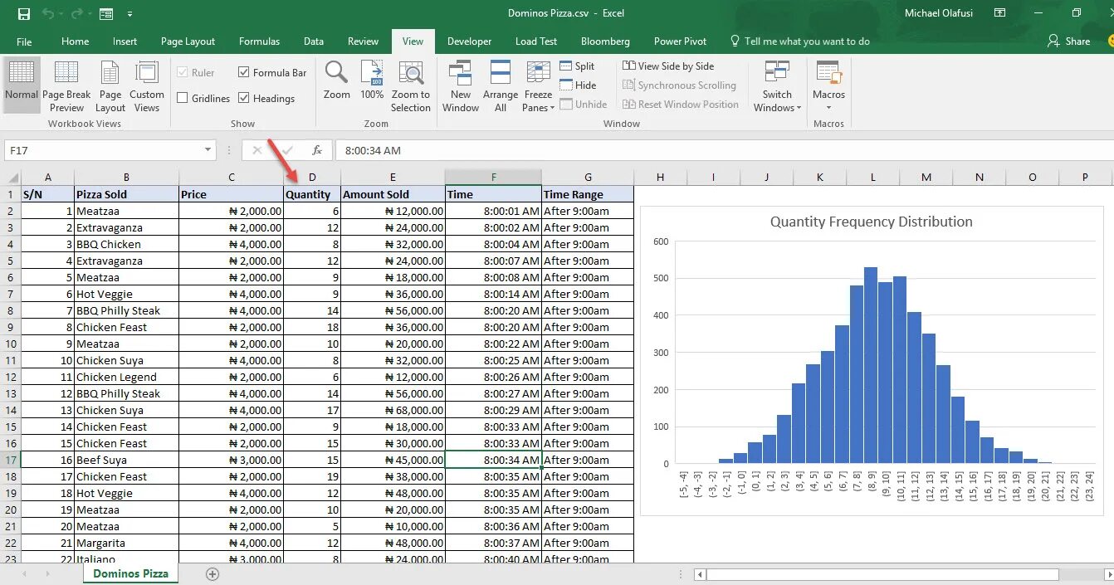The width and height of the screenshot is (1114, 585).
Task: Select row 10 header
Action: pyautogui.click(x=10, y=344)
